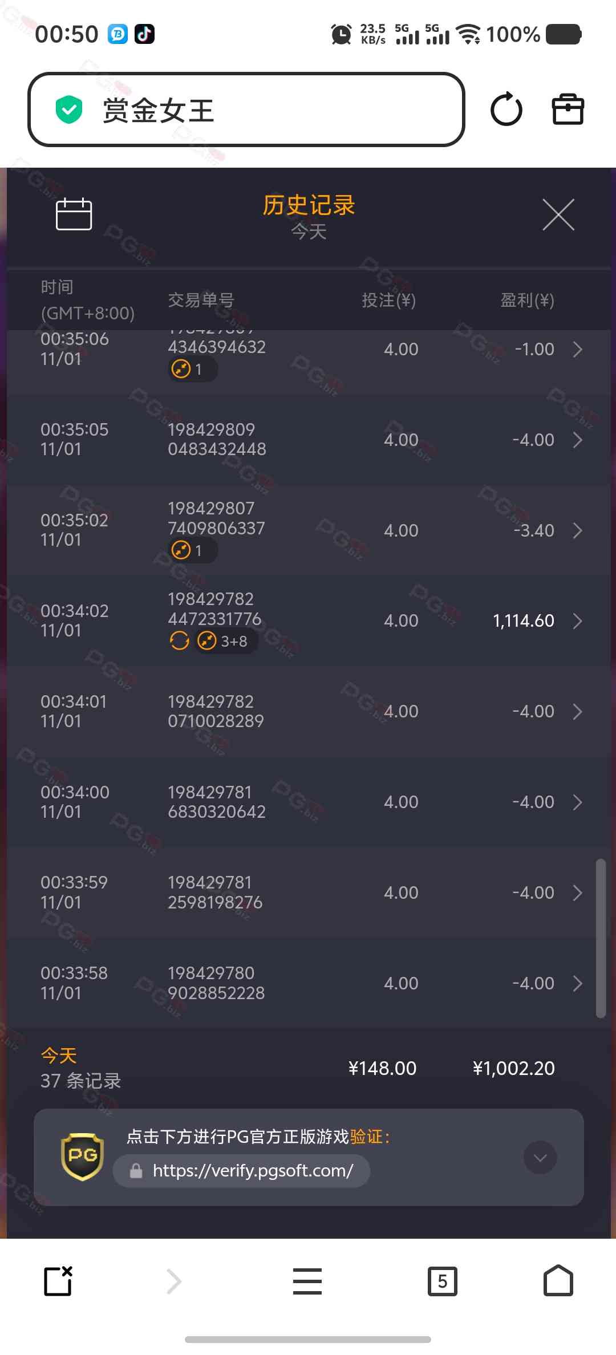616x1355 pixels.
Task: Tap the green security shield icon
Action: click(69, 109)
